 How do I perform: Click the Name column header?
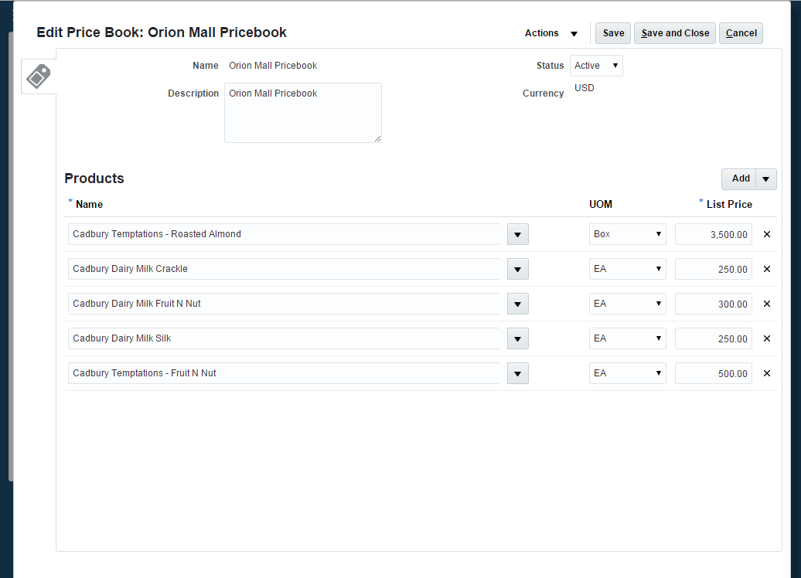(x=89, y=204)
